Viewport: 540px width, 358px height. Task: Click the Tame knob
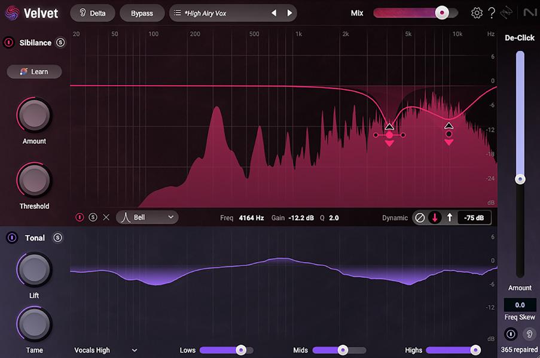pos(34,324)
